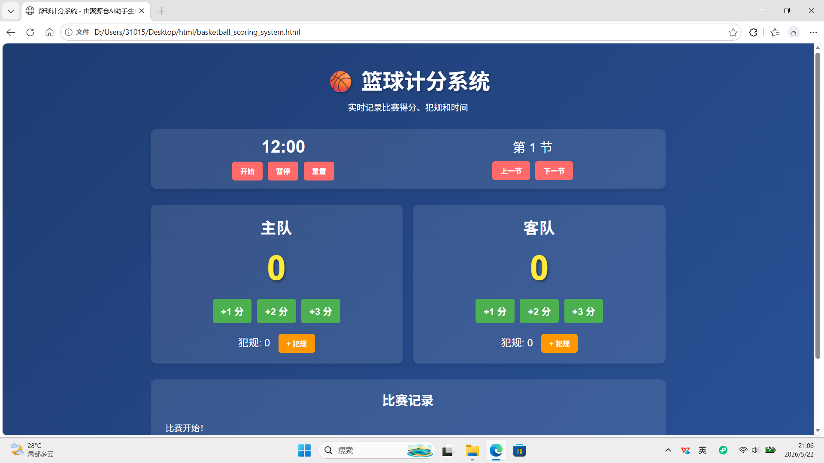Add this page to favorites star
824x463 pixels.
click(x=733, y=32)
